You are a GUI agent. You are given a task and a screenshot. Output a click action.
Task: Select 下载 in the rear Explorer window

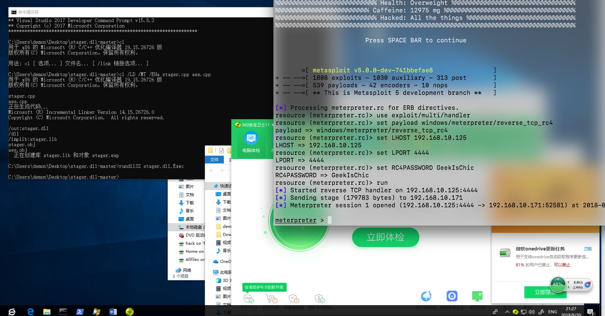186,202
